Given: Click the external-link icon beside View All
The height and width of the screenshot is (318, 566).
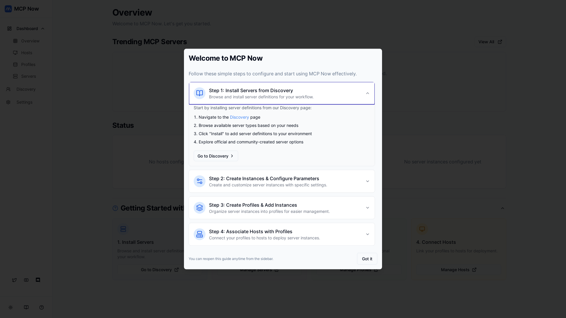Looking at the screenshot, I should [500, 42].
